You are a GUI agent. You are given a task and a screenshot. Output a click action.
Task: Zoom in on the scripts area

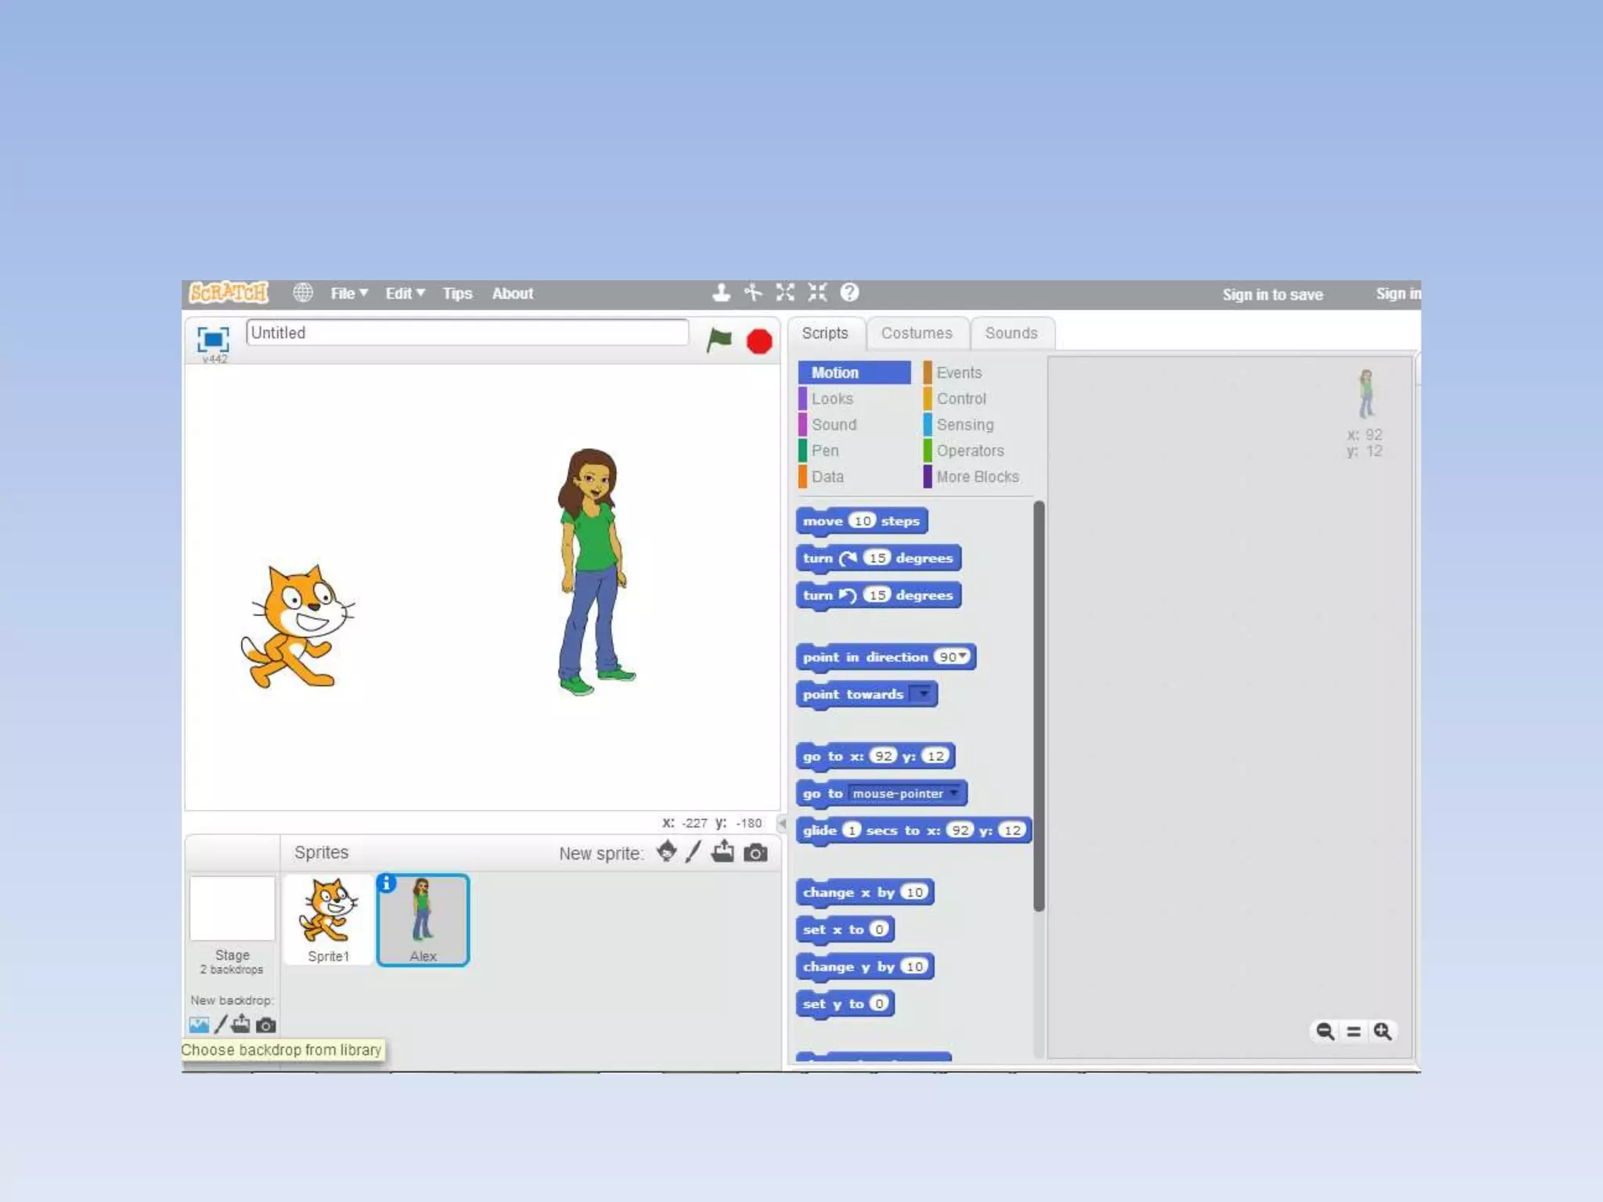pos(1382,1031)
